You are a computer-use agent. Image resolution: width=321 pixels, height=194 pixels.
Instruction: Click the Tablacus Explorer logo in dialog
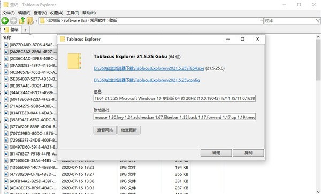pyautogui.click(x=74, y=61)
